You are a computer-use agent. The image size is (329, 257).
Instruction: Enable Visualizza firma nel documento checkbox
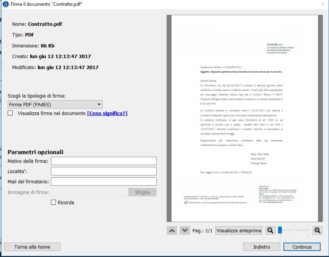[10, 113]
